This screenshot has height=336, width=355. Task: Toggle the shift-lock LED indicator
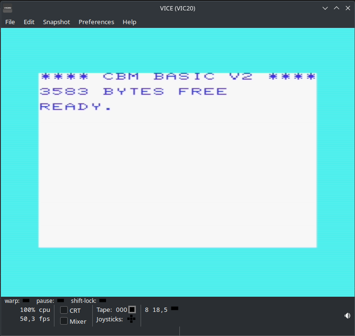pyautogui.click(x=103, y=301)
